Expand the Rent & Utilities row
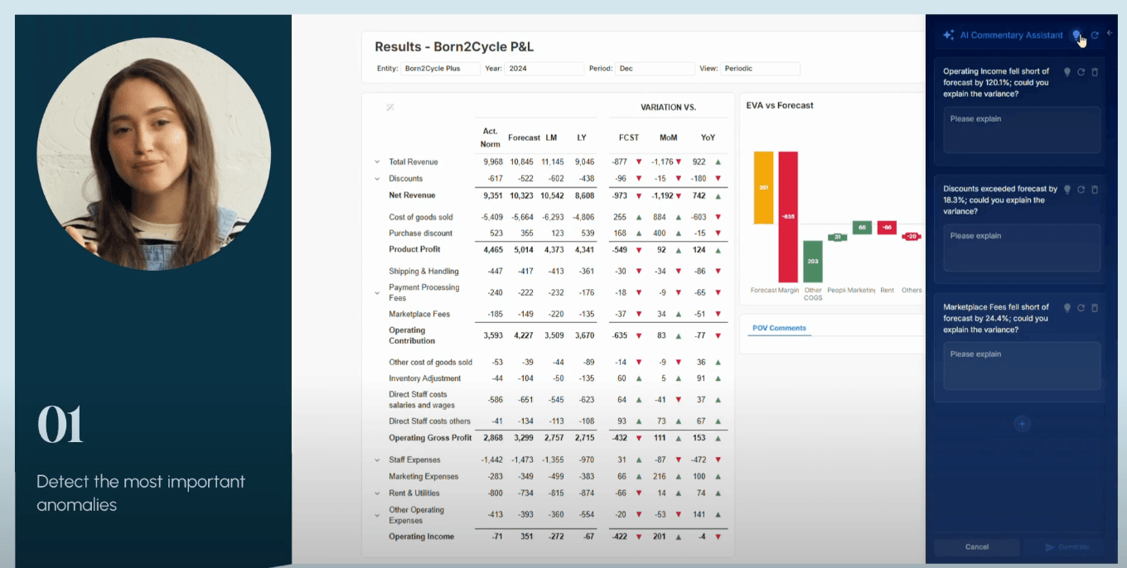1127x568 pixels. [x=377, y=493]
